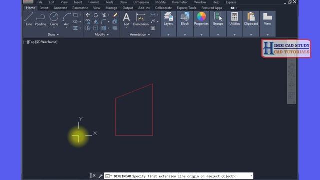Screen dimensions: 320x180
Task: Open command line customize wrench
Action: click(x=100, y=176)
